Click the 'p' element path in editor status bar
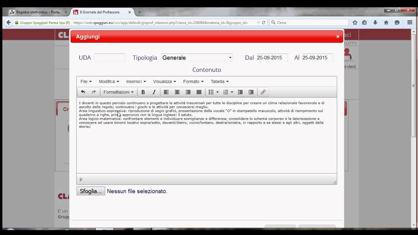This screenshot has width=418, height=235. pos(81,179)
